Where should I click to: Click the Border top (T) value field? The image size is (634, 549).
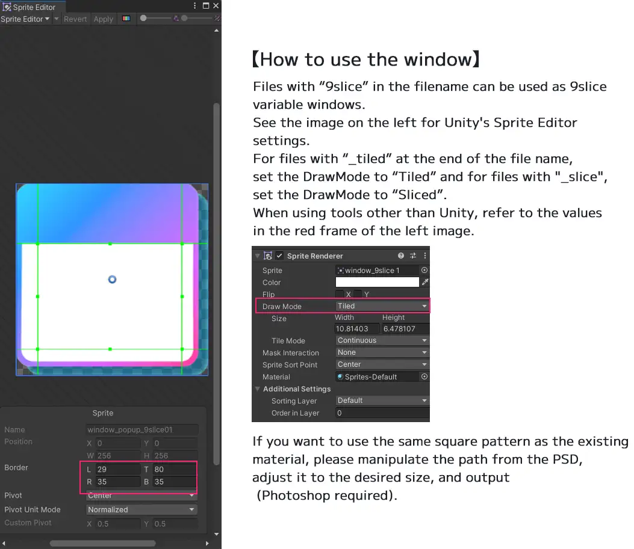click(x=174, y=469)
